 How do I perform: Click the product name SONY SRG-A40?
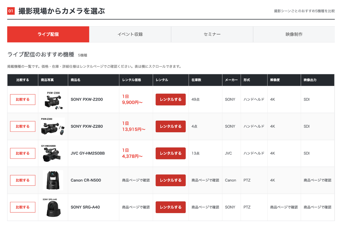(85, 207)
